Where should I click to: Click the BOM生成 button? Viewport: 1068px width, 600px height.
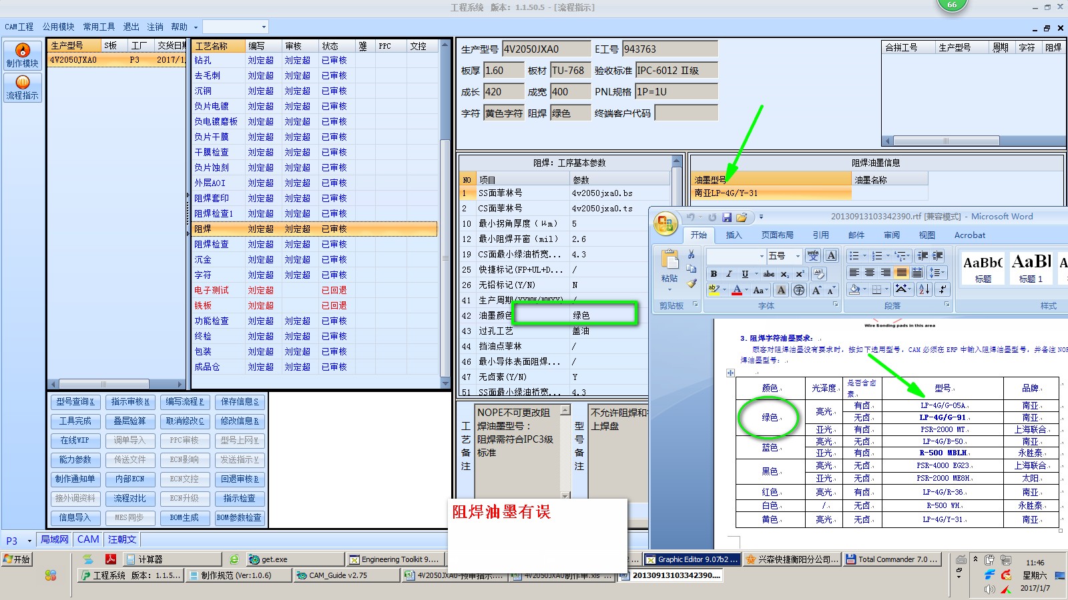[185, 518]
